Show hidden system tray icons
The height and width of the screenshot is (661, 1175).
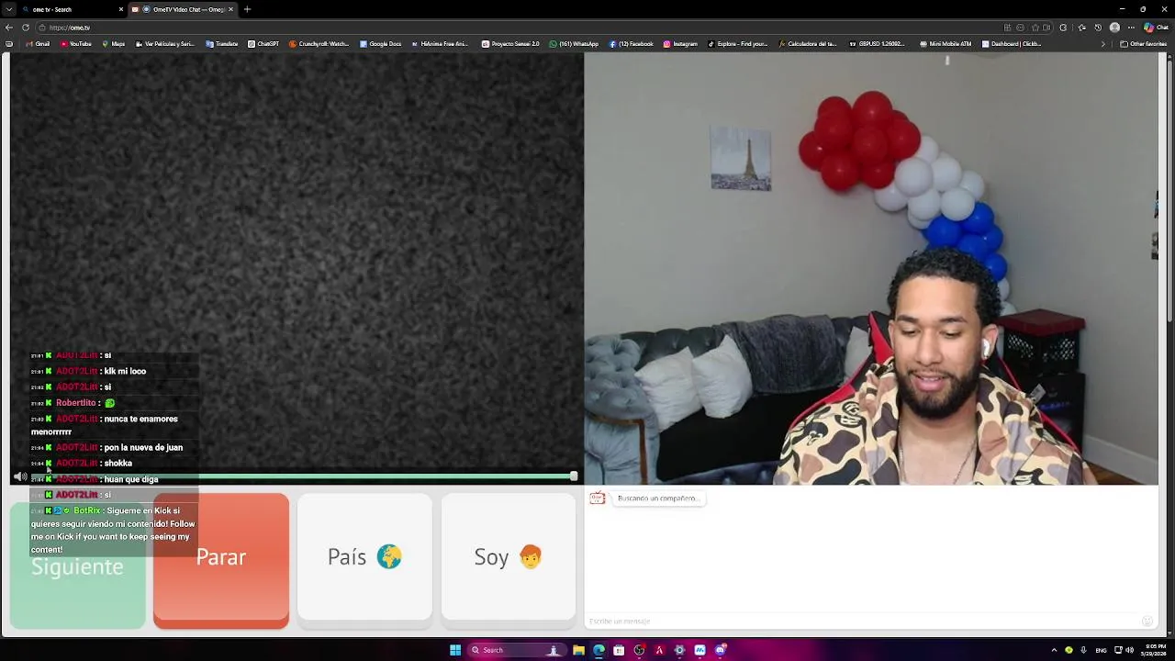coord(1054,650)
